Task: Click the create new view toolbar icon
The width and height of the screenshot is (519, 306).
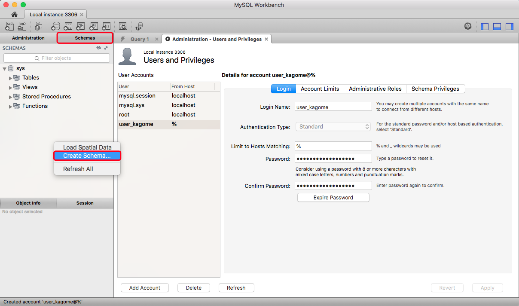Action: (x=81, y=26)
